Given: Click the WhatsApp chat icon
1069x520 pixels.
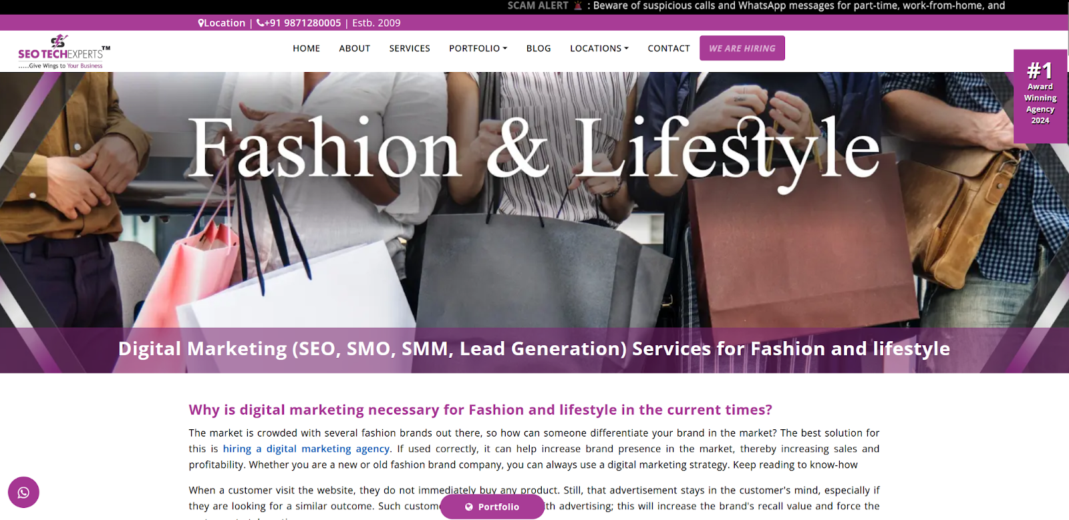Looking at the screenshot, I should pos(23,493).
